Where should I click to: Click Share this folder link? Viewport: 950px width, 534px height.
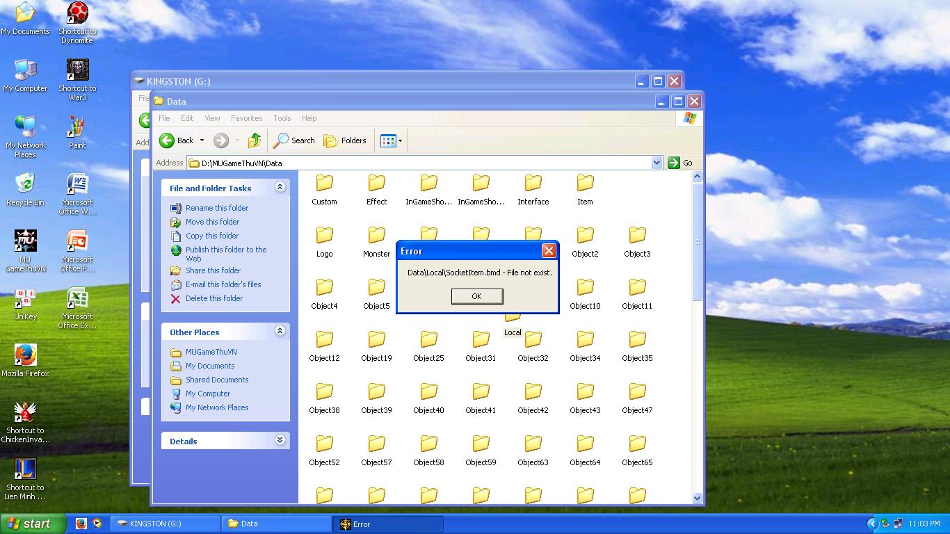[x=213, y=270]
